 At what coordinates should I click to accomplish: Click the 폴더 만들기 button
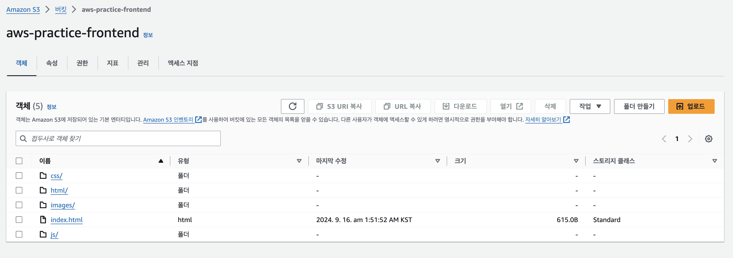(x=639, y=106)
